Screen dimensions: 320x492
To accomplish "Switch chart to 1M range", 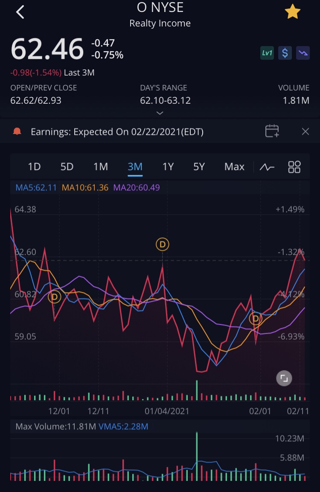I will [100, 166].
